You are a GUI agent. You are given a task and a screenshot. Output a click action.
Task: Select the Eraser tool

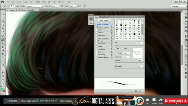pos(3,50)
